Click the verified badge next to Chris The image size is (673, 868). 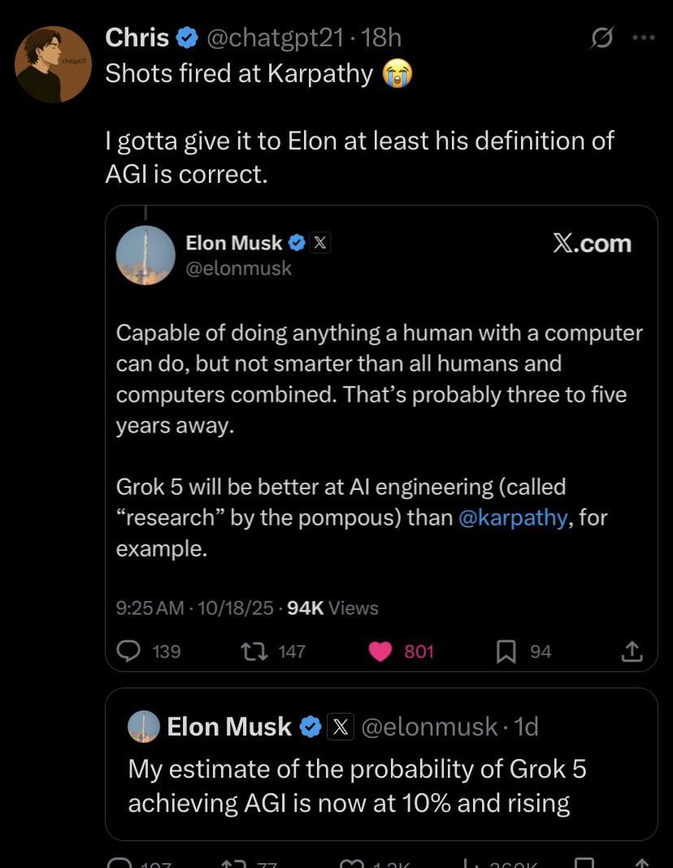click(x=188, y=37)
